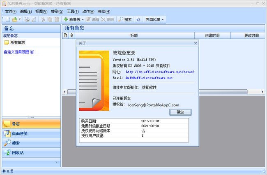The width and height of the screenshot is (267, 175).
Task: Open the 动作(A) menu
Action: coord(88,12)
